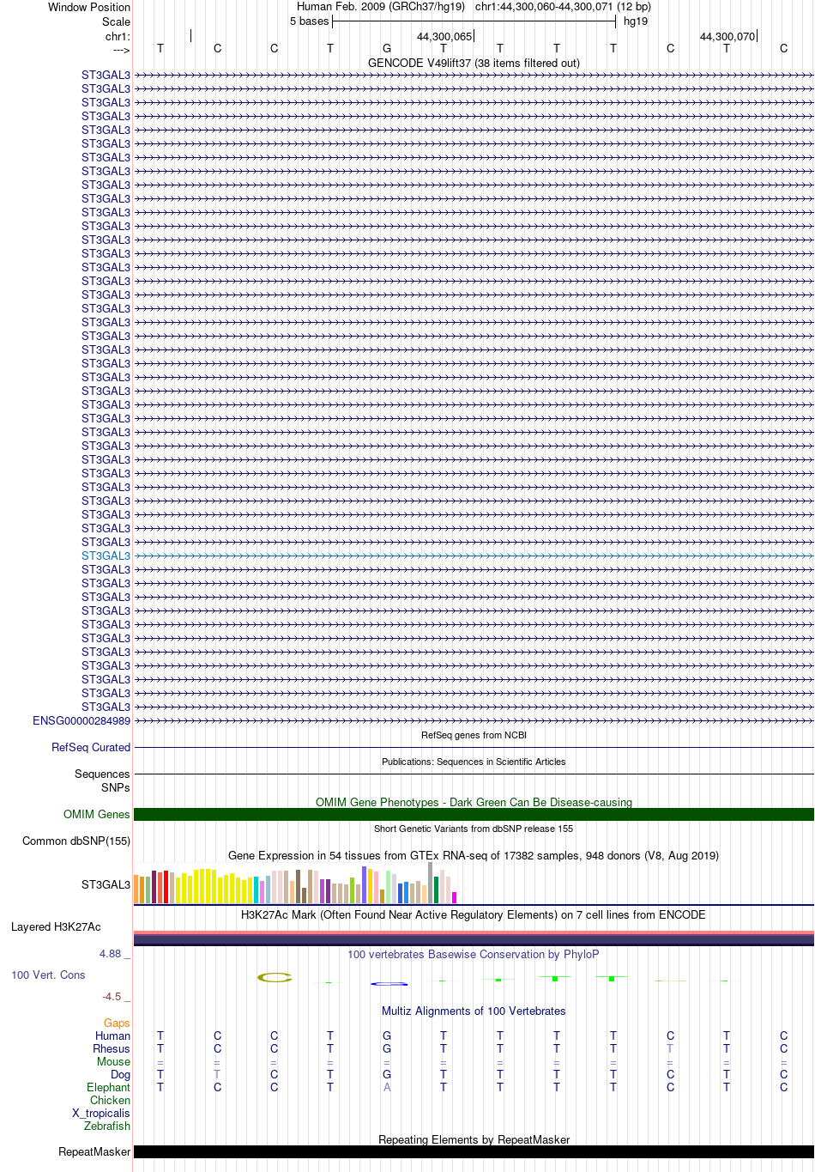Click the X_tropicalis alignment row label

point(101,1113)
